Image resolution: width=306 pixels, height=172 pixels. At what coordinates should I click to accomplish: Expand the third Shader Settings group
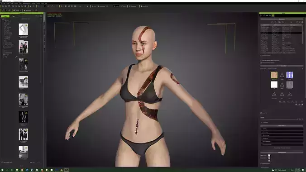282,135
